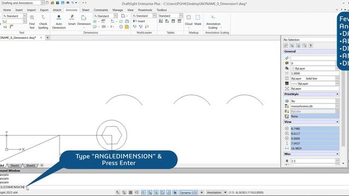This screenshot has height=196, width=349.
Task: Click MultiLeader Insert button
Action: (x=139, y=21)
